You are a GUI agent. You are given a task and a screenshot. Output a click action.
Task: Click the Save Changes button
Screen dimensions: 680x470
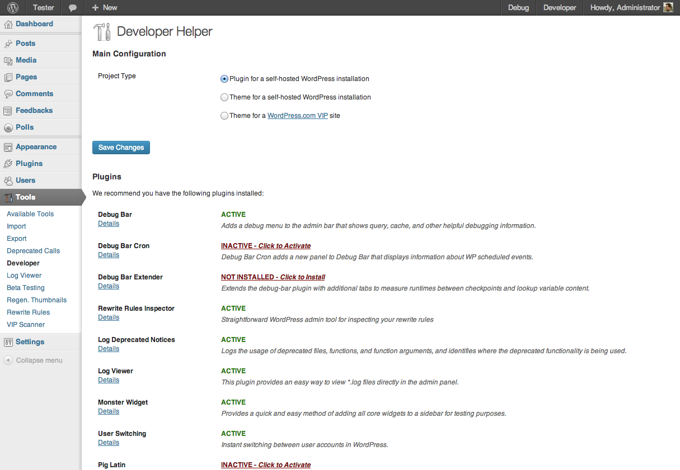click(121, 148)
